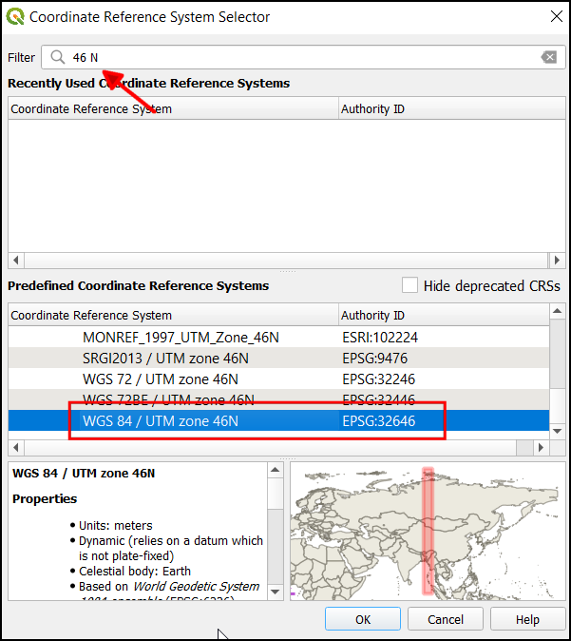Select WGS 84 / UTM zone 46N row
The image size is (571, 641).
160,420
